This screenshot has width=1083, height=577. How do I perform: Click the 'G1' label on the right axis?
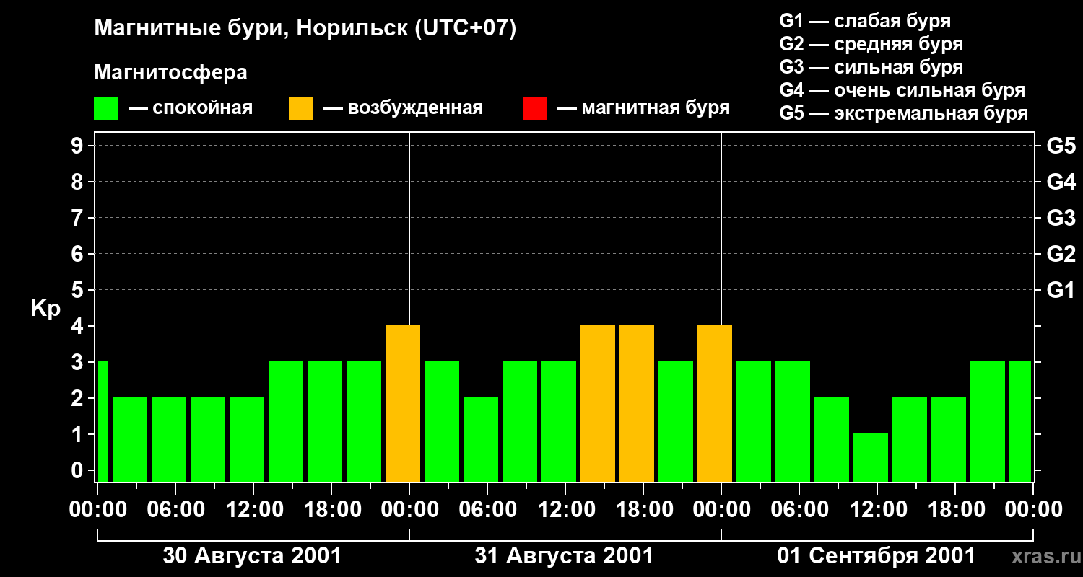click(x=1061, y=291)
